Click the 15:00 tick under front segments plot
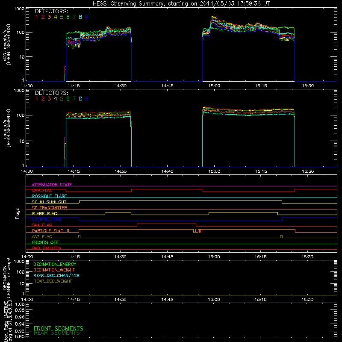The height and width of the screenshot is (342, 342). 214,86
